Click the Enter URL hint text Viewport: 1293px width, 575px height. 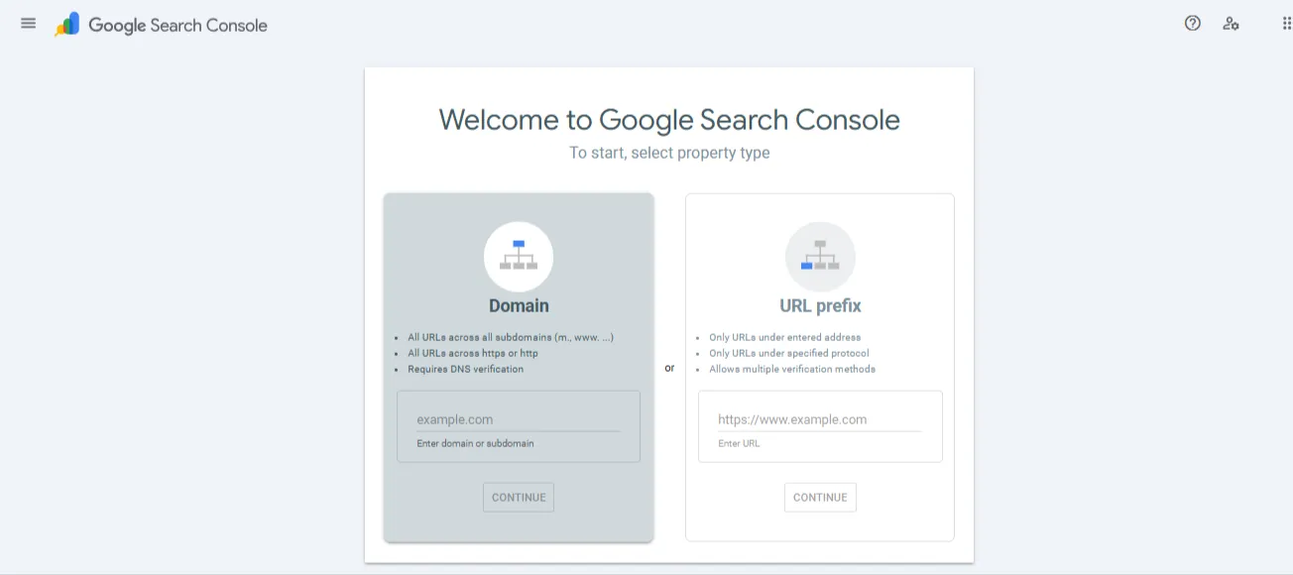pyautogui.click(x=738, y=443)
